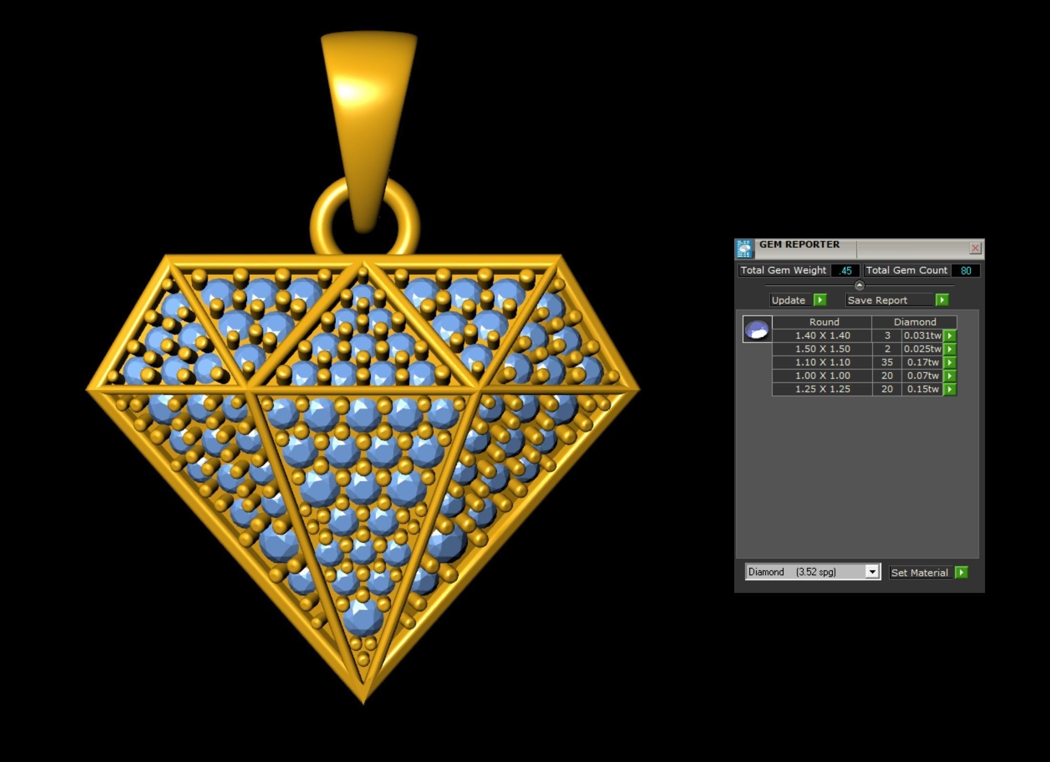Click the GEM REPORTER title text

click(799, 244)
